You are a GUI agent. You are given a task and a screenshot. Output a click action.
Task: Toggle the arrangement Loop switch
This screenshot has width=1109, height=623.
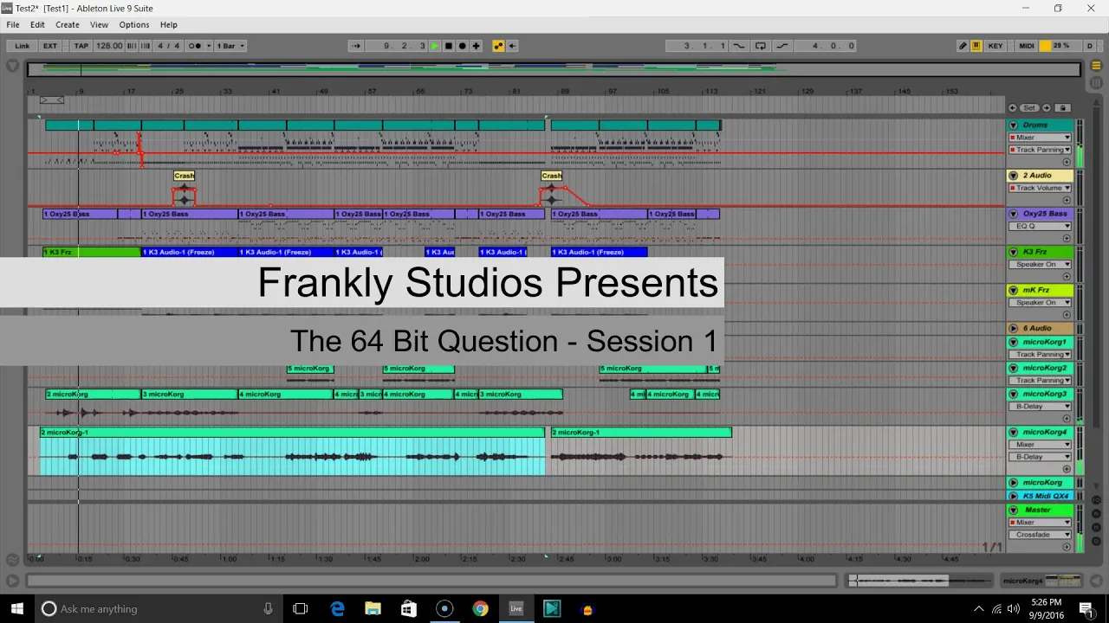(x=761, y=46)
